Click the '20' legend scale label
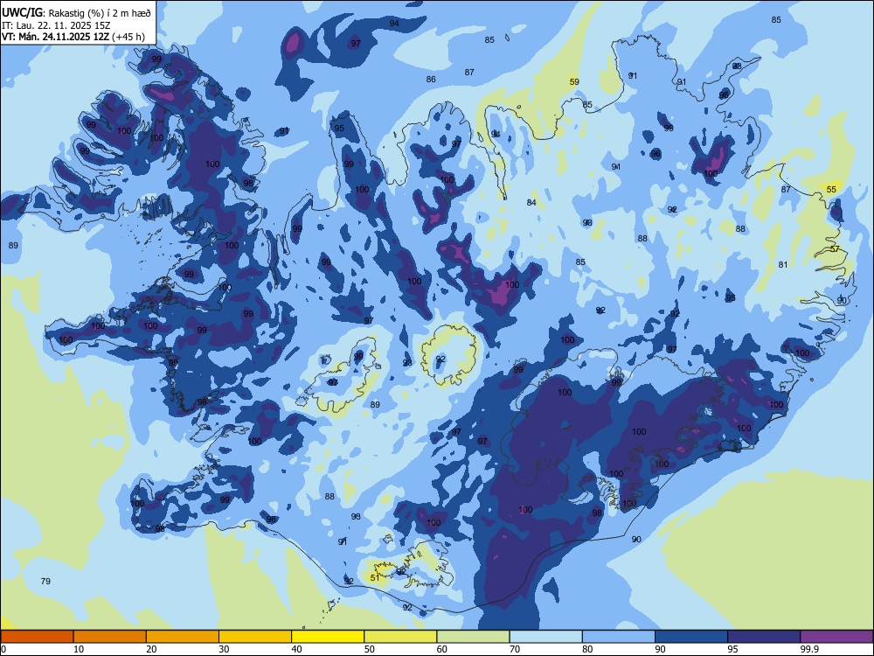This screenshot has width=874, height=656. [x=151, y=649]
